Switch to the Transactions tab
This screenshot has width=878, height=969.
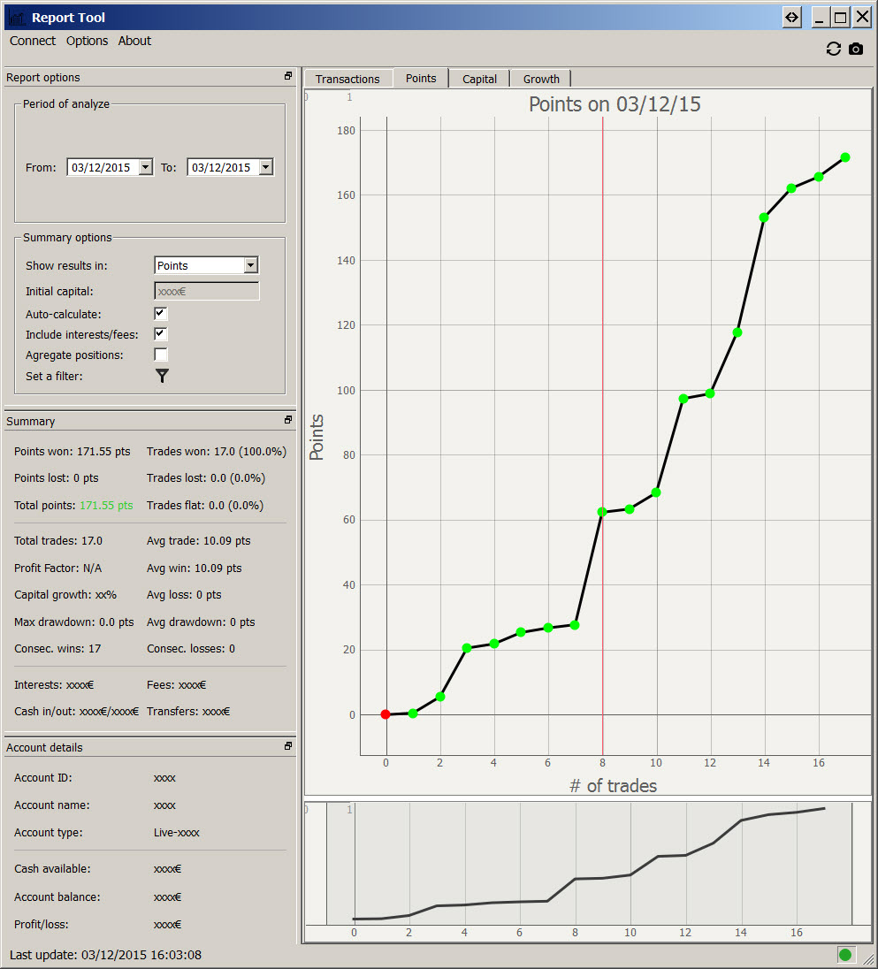pyautogui.click(x=347, y=79)
